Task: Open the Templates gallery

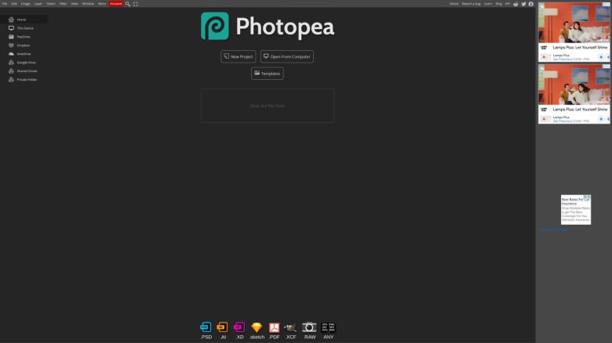Action: [x=267, y=74]
